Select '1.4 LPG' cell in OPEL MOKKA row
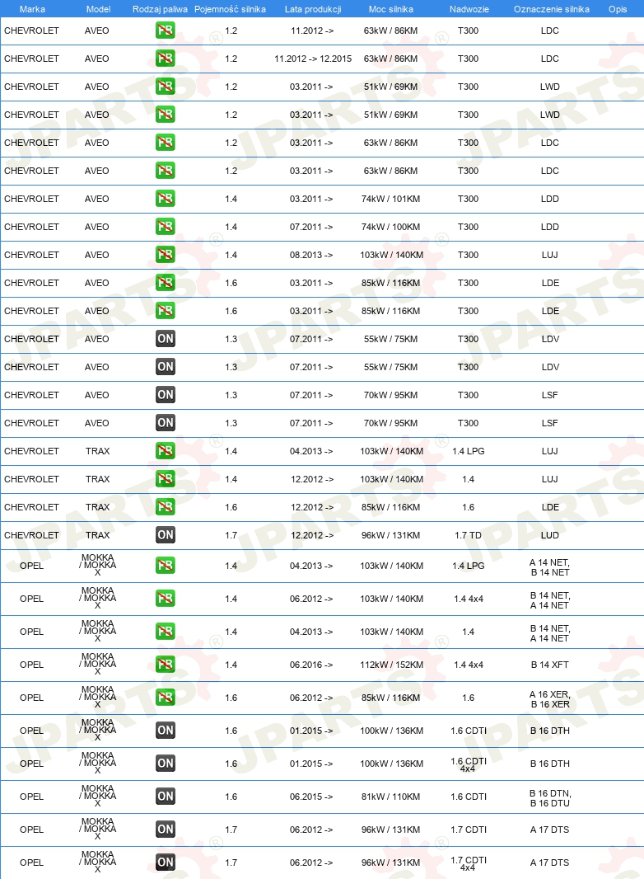This screenshot has height=879, width=644. pos(468,565)
